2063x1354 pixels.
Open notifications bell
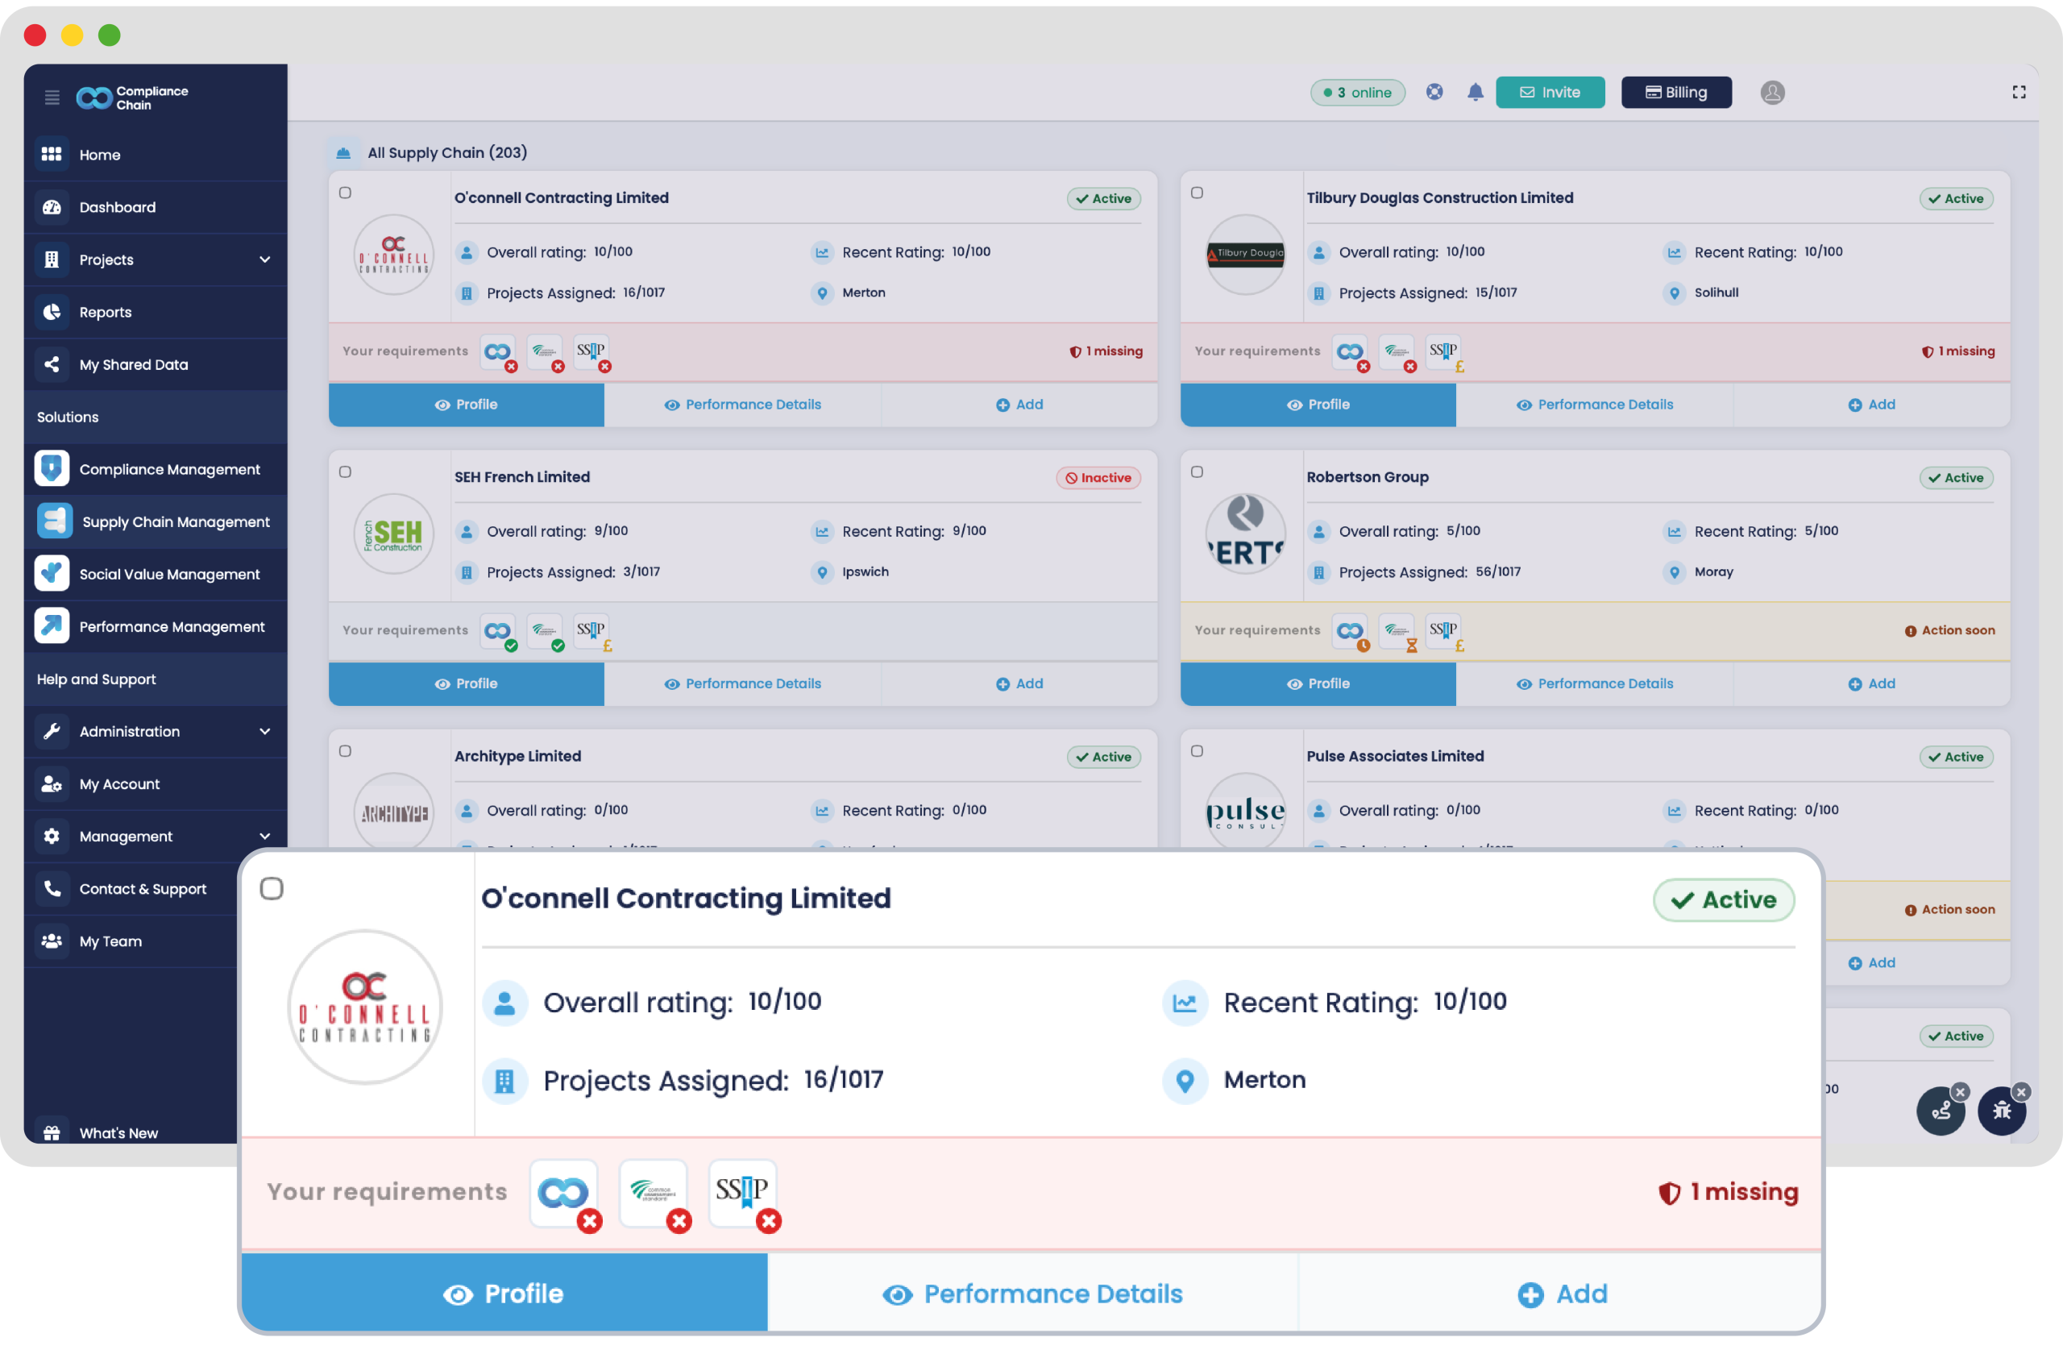tap(1476, 92)
